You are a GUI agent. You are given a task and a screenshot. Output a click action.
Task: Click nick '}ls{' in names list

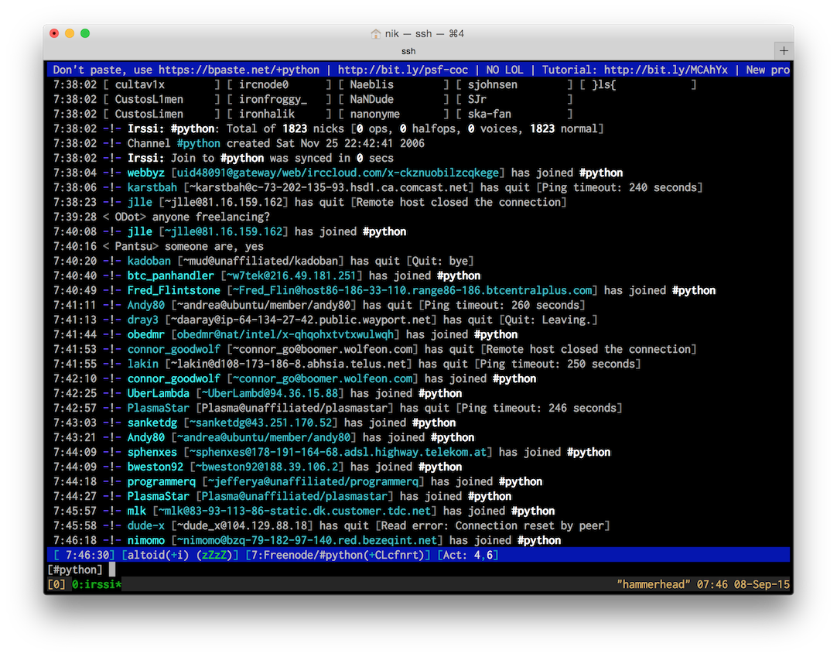pos(603,84)
